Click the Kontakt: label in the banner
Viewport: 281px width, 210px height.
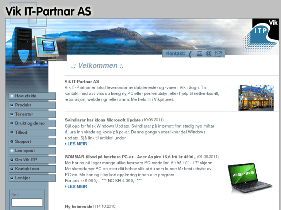pyautogui.click(x=175, y=54)
